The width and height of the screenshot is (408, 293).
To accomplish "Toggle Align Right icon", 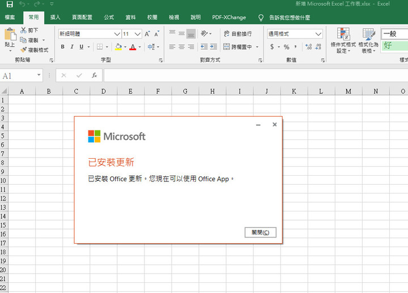I will (191, 47).
